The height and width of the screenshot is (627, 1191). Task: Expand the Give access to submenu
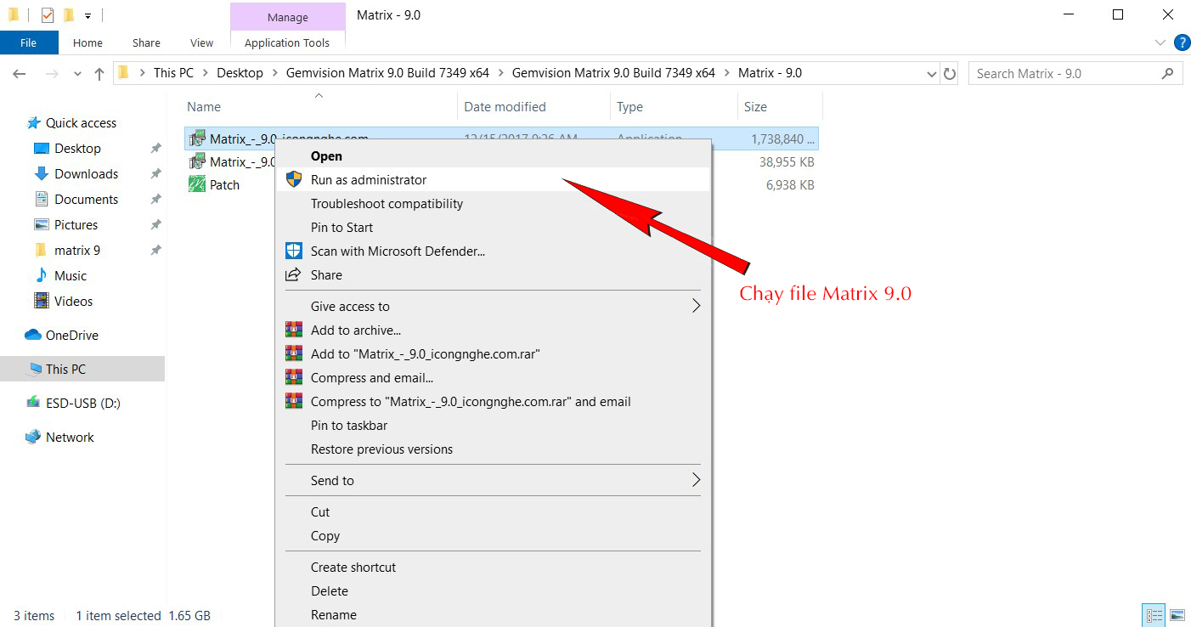pos(493,307)
